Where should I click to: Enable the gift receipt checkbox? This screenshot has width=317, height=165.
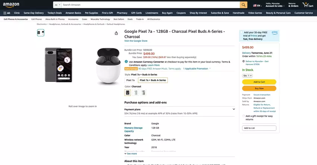(244, 116)
